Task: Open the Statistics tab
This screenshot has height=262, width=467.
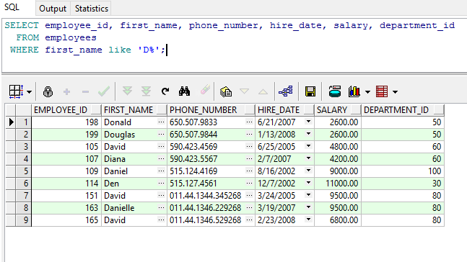Action: point(92,9)
